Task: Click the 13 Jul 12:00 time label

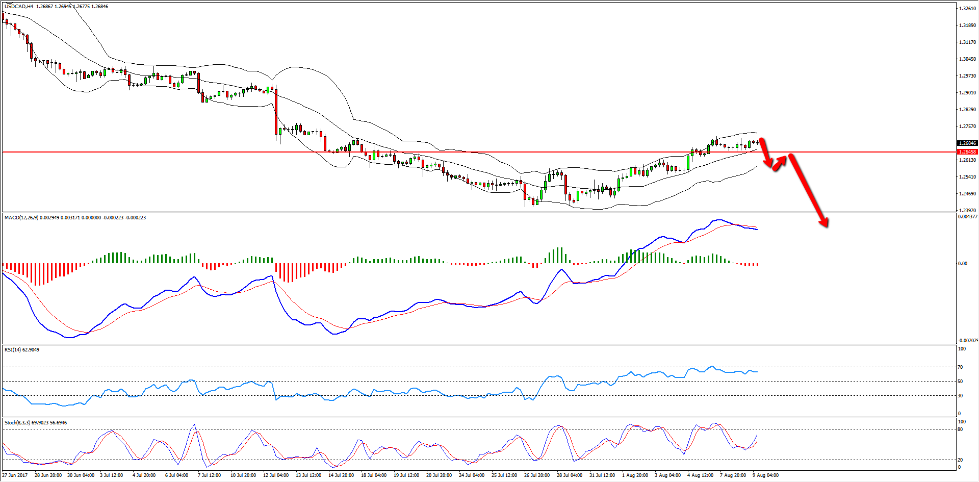Action: click(308, 475)
